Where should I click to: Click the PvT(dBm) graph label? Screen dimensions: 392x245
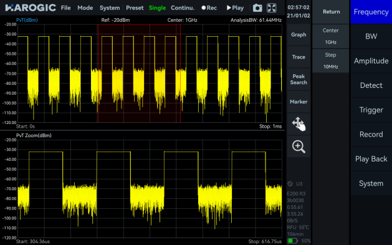[27, 20]
